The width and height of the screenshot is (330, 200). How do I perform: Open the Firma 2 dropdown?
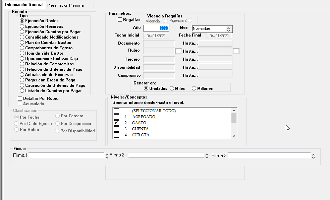tap(206, 156)
